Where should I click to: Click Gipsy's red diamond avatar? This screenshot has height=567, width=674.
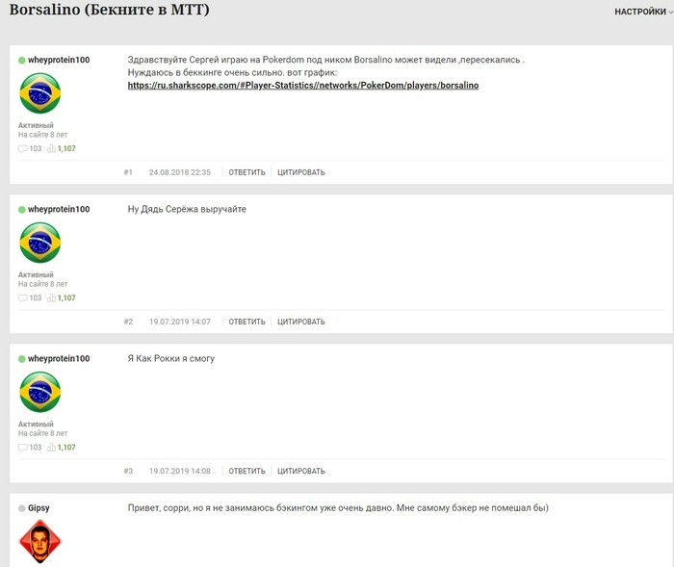(40, 541)
